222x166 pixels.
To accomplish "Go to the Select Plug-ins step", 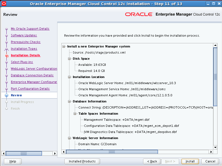I will coord(22,62).
